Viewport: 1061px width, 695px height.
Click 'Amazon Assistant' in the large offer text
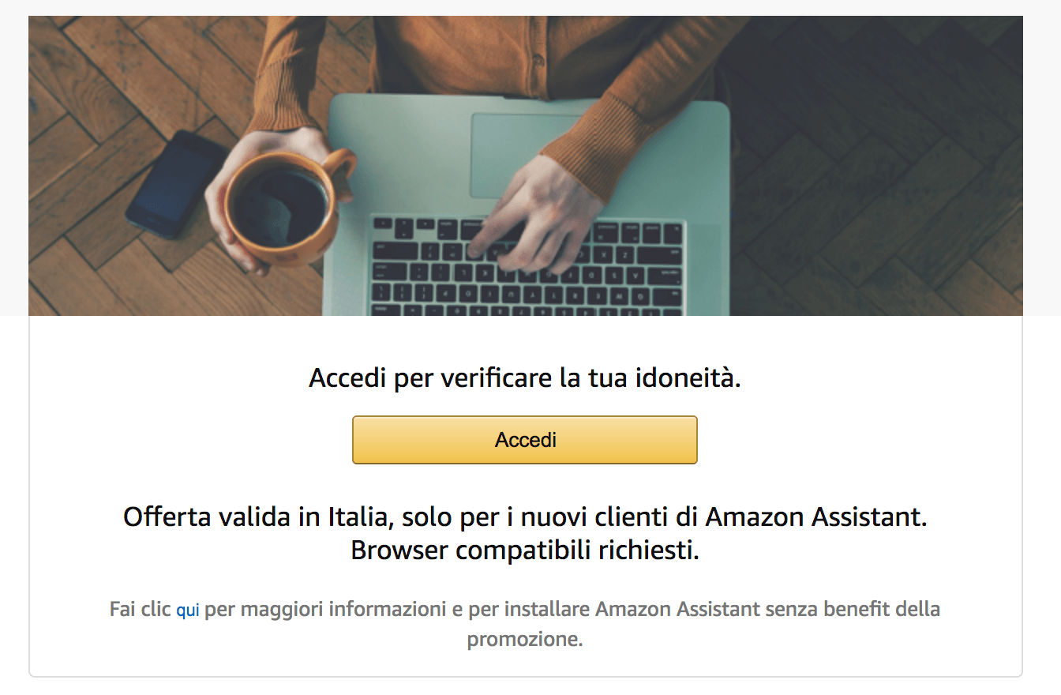coord(815,517)
